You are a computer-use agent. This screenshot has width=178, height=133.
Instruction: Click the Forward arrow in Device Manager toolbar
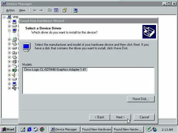pyautogui.click(x=41, y=11)
